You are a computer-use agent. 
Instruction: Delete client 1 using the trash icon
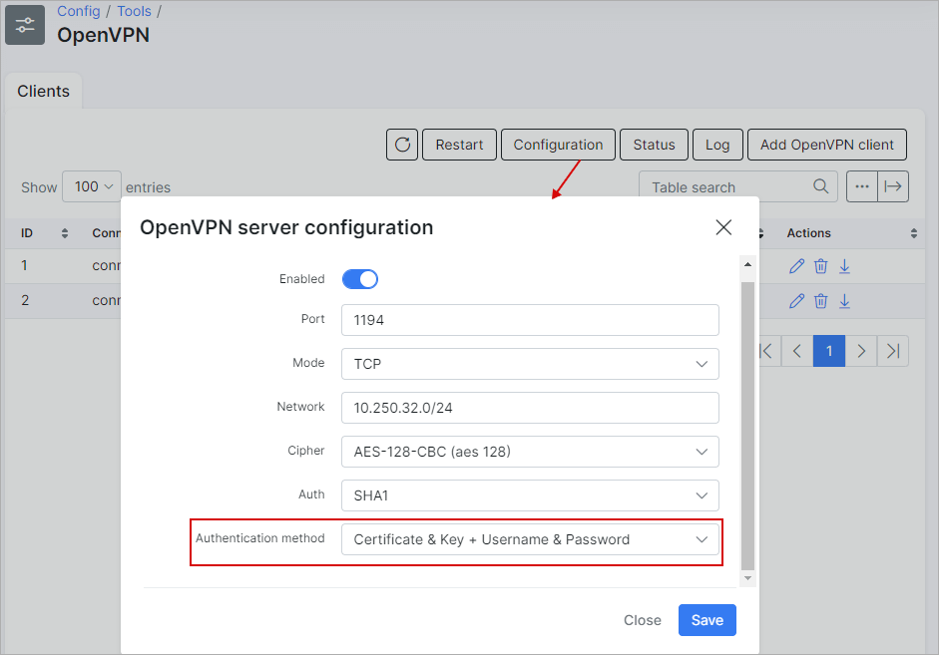point(820,266)
